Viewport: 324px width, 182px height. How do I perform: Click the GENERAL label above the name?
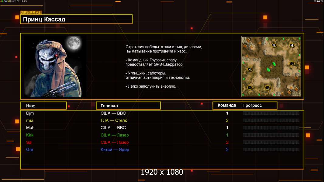click(31, 12)
